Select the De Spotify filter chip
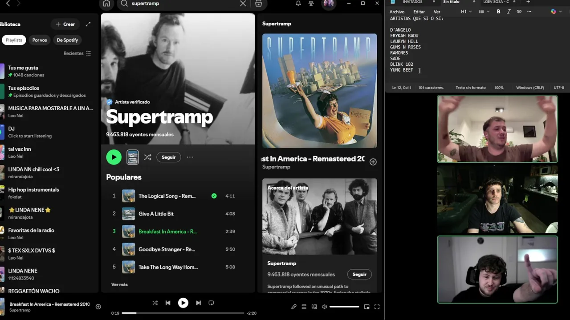The height and width of the screenshot is (320, 570). click(67, 40)
